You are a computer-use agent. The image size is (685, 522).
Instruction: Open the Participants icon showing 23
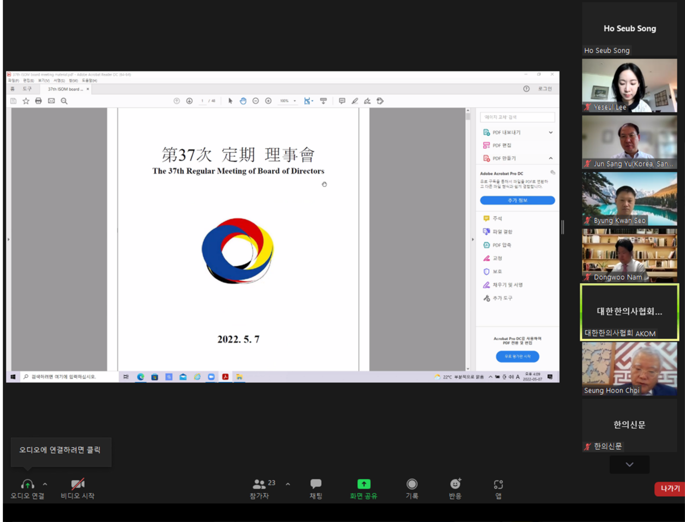click(260, 484)
